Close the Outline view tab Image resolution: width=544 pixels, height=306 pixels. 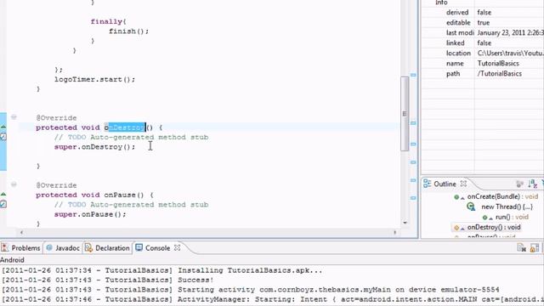463,184
